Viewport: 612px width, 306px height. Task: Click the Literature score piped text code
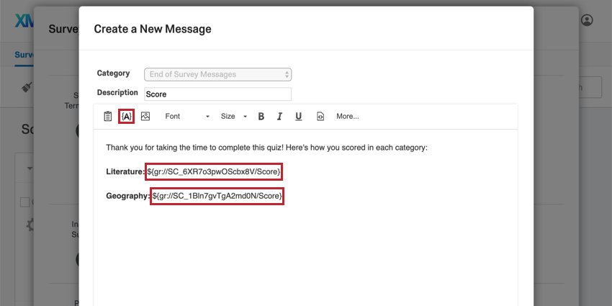(214, 172)
